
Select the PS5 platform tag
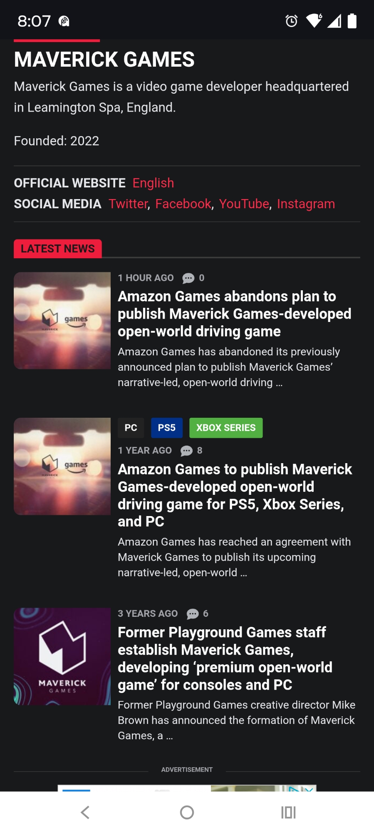(x=166, y=428)
